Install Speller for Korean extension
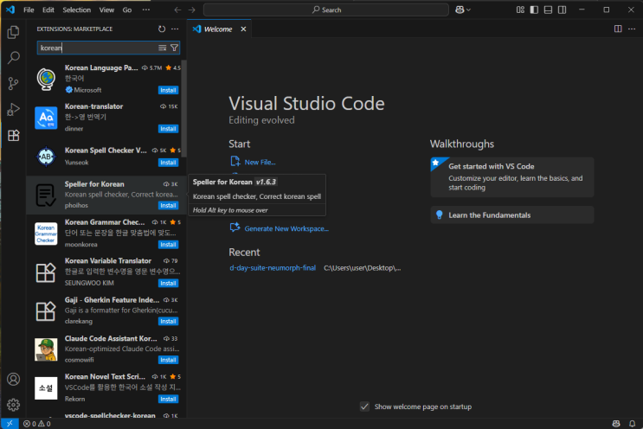 pos(168,206)
